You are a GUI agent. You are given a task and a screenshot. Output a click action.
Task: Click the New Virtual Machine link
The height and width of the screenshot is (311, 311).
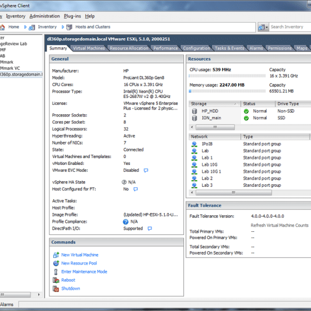[x=80, y=255]
